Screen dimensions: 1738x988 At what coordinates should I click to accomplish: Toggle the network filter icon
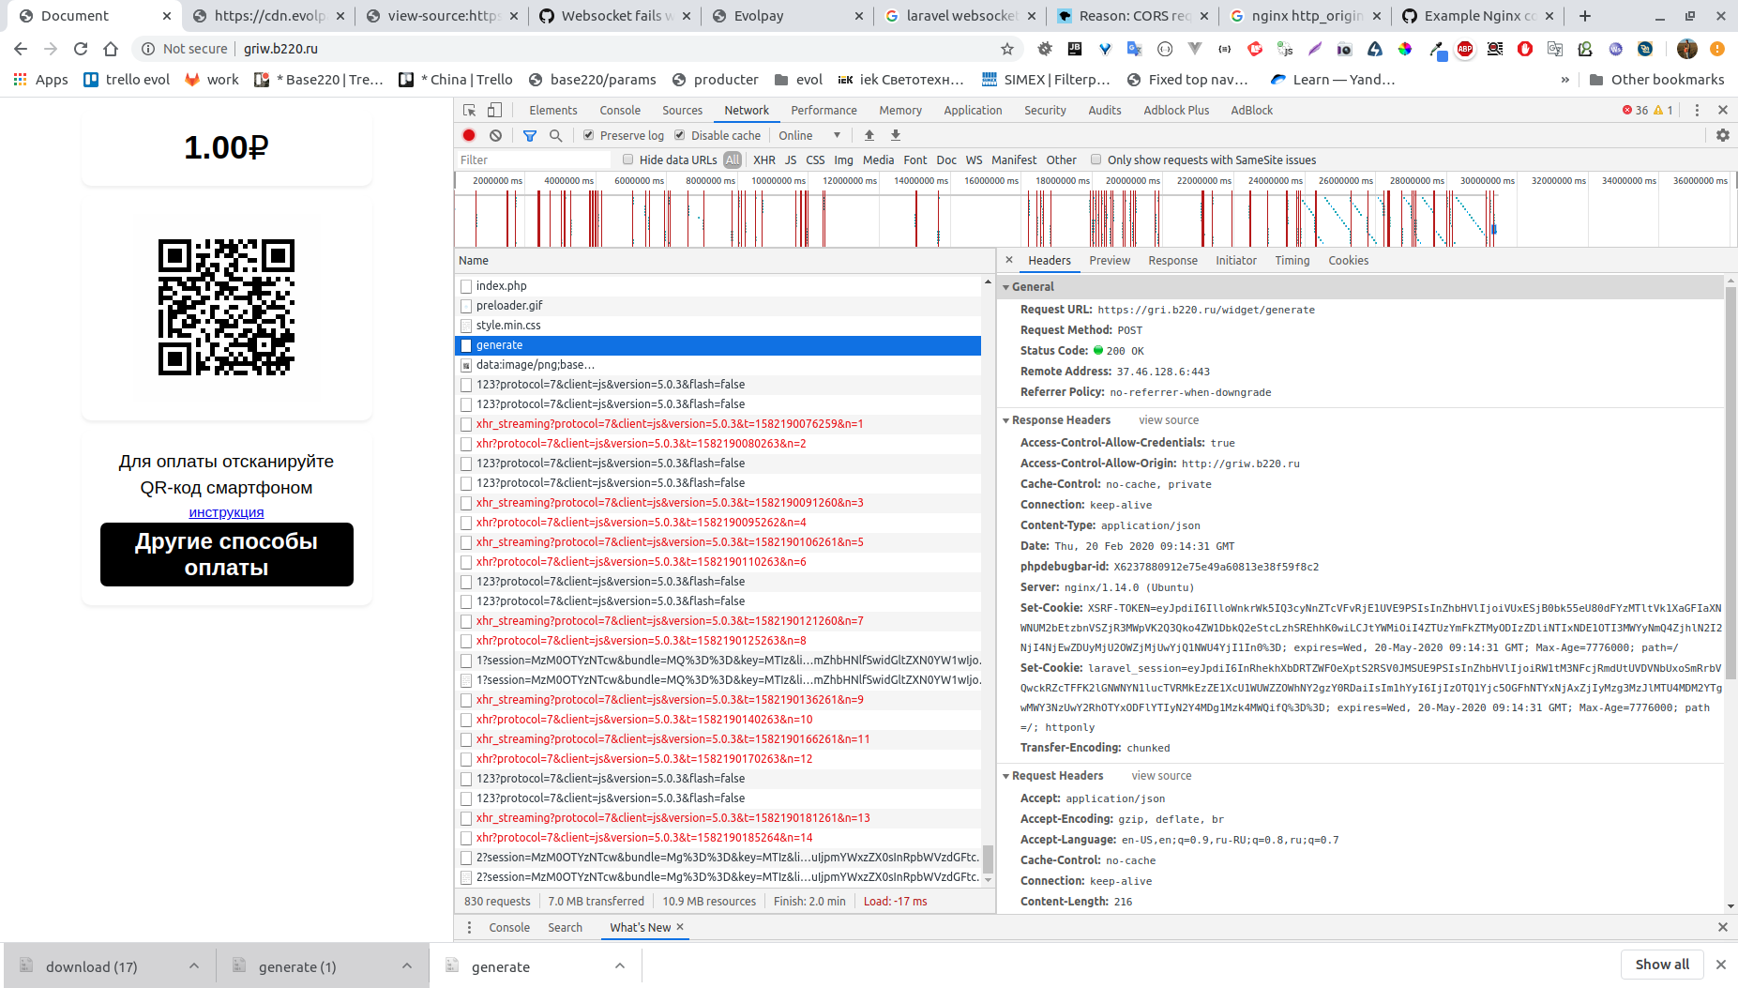click(530, 135)
